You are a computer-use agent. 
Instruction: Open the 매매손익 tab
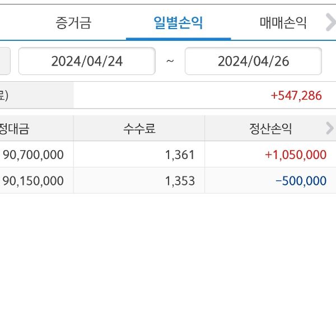[x=283, y=23]
